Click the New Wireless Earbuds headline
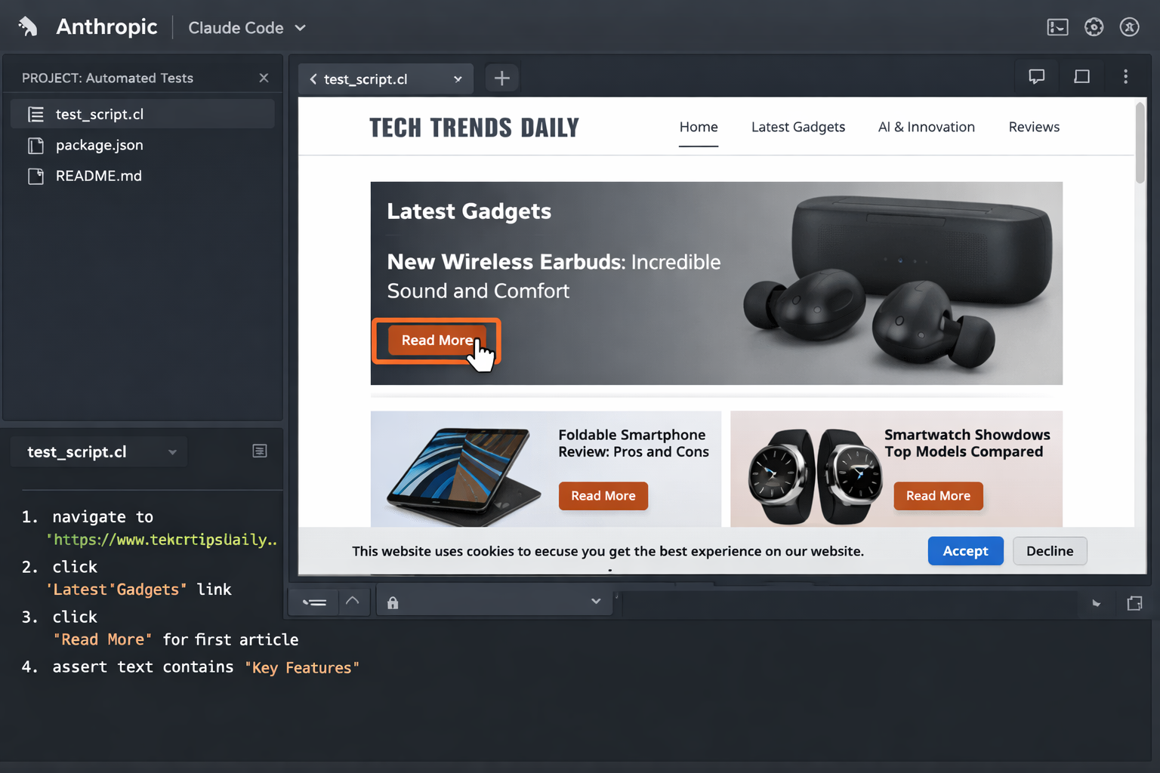The width and height of the screenshot is (1160, 773). coord(554,276)
